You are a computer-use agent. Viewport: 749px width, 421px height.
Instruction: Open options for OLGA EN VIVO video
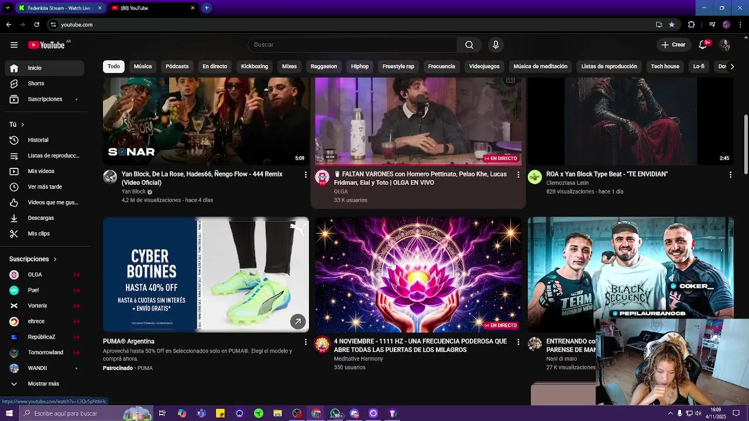[x=518, y=175]
